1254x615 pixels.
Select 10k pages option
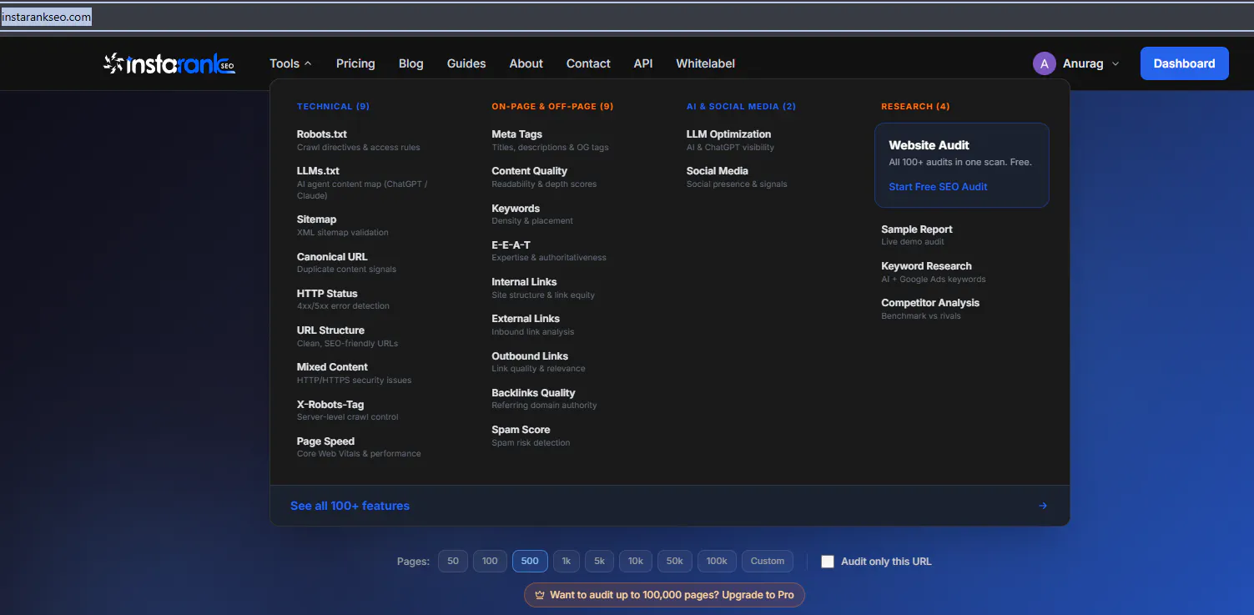pyautogui.click(x=636, y=561)
